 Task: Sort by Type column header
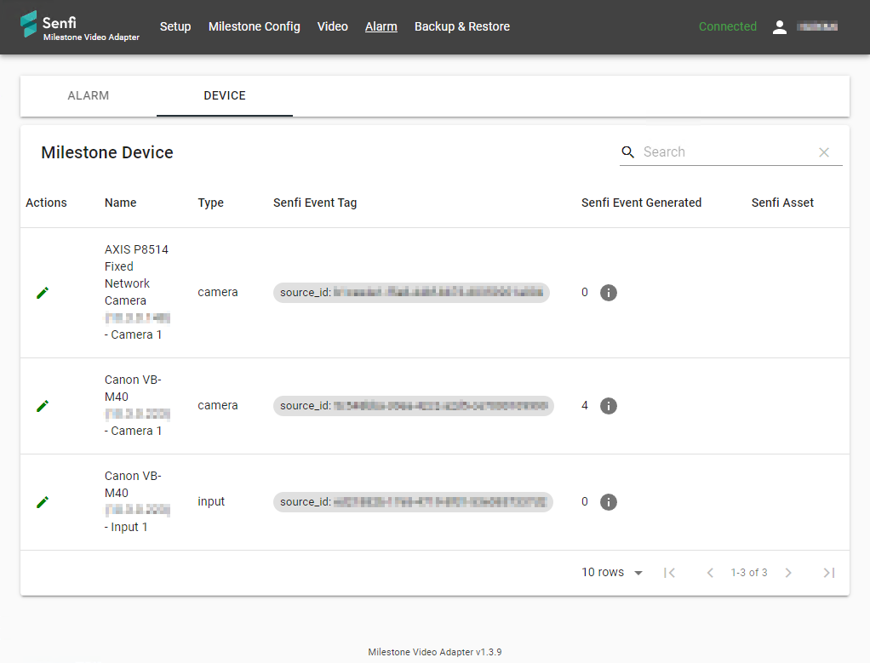tap(211, 203)
